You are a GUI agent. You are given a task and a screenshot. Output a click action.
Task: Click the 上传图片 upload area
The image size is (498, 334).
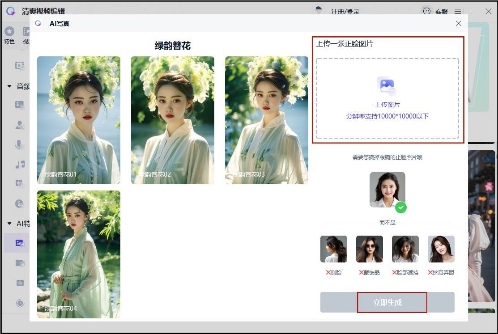tap(387, 98)
